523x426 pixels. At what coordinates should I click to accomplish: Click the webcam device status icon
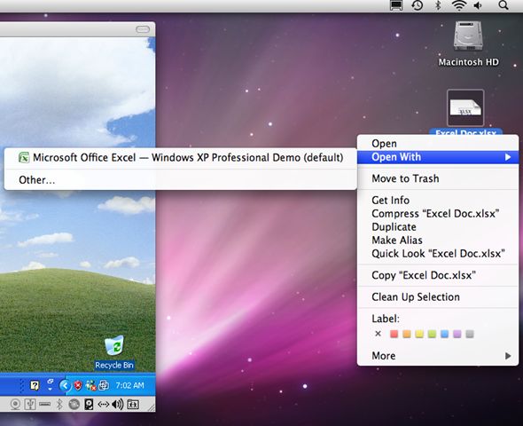tap(15, 405)
